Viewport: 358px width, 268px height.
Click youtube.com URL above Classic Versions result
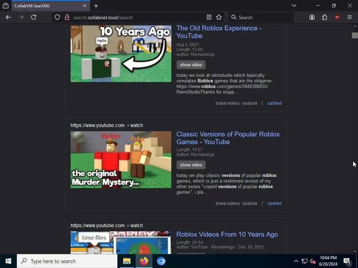click(107, 125)
